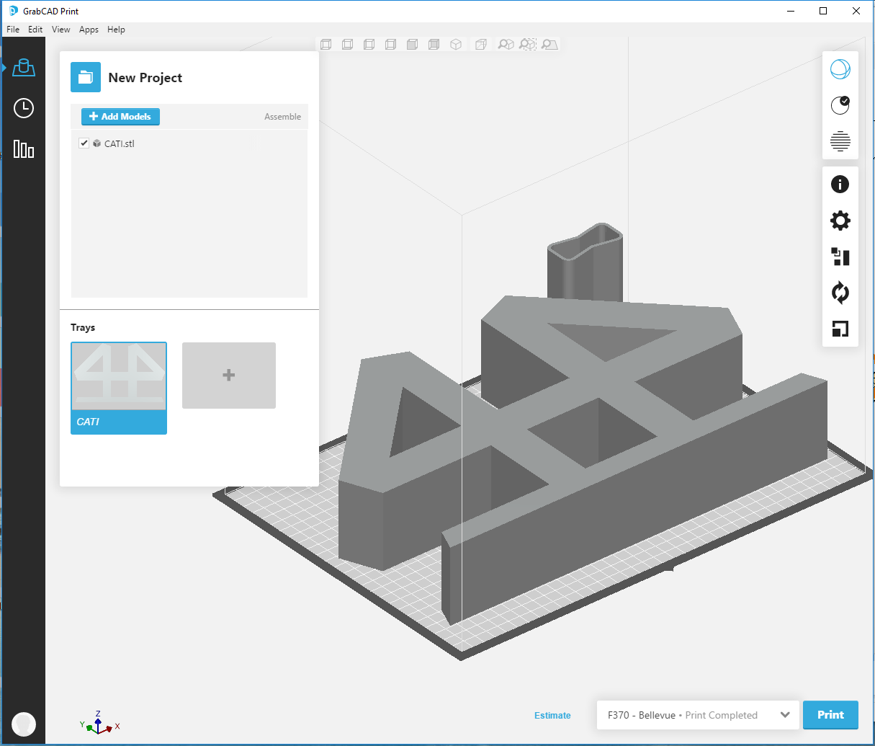The image size is (875, 746).
Task: Click the STL cube icon beside CATI.stl
Action: [97, 143]
